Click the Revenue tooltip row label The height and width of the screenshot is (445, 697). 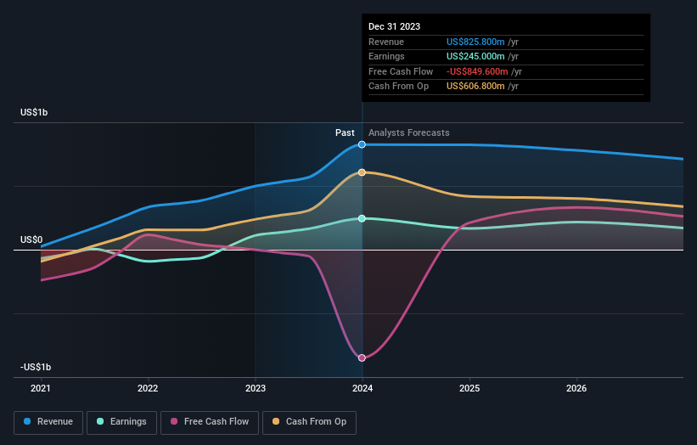click(x=386, y=42)
